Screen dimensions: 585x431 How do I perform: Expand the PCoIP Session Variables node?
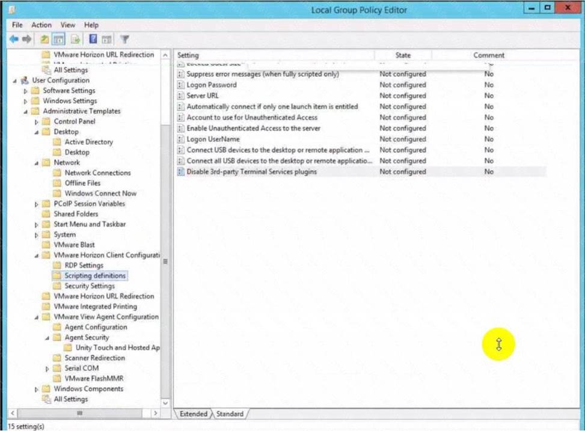pos(36,204)
